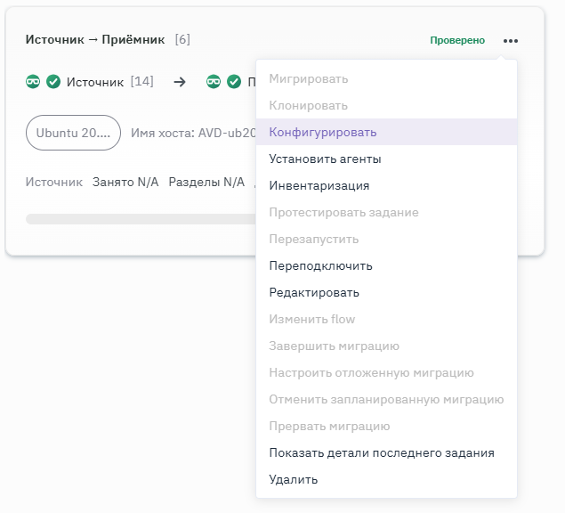This screenshot has width=565, height=513.
Task: Select the Инвентаризация menu entry
Action: click(x=319, y=185)
